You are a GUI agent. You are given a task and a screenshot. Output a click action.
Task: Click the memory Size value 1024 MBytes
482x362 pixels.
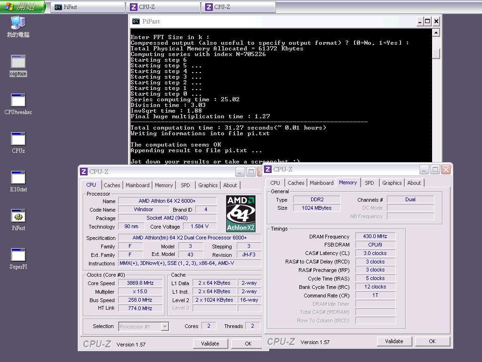coord(317,208)
